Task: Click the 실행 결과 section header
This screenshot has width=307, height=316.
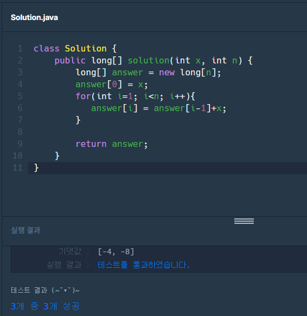Action: click(25, 230)
